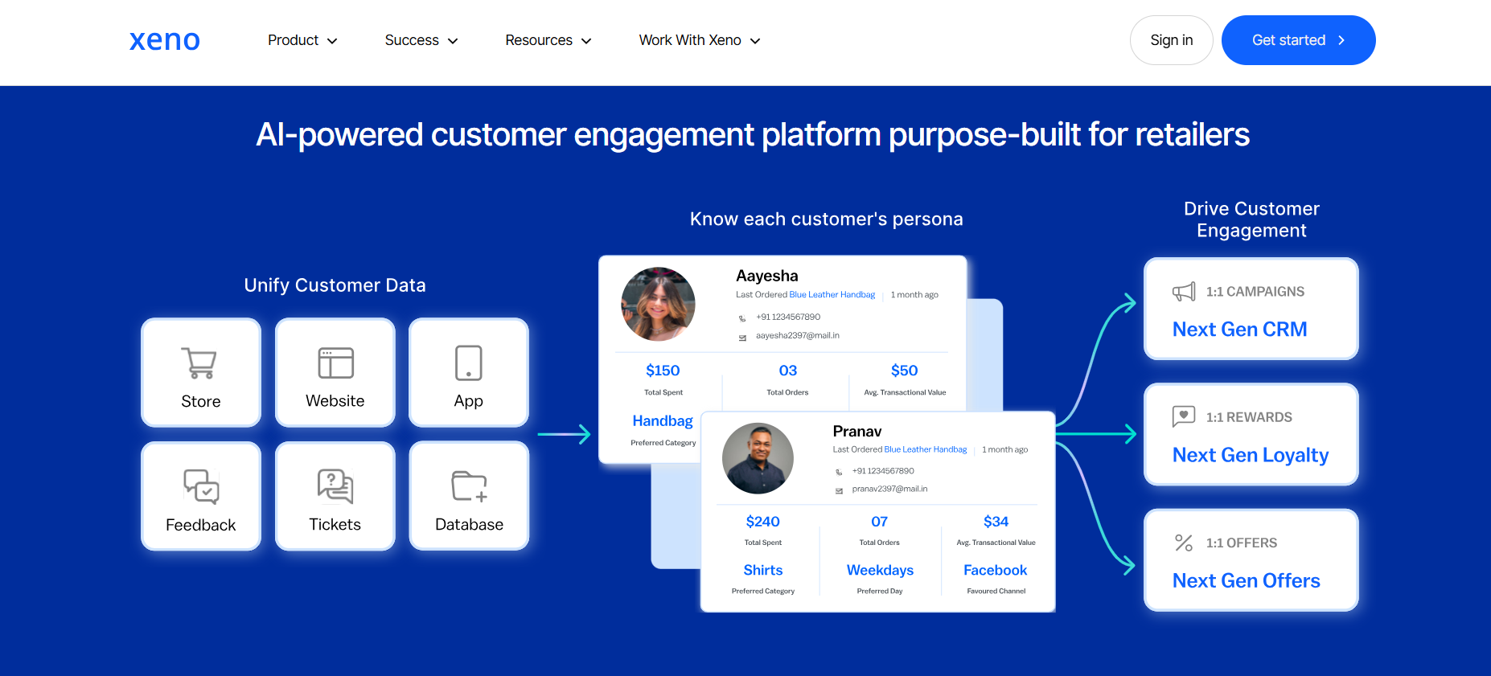The height and width of the screenshot is (676, 1491).
Task: Open the Work With Xeno menu
Action: pyautogui.click(x=699, y=40)
